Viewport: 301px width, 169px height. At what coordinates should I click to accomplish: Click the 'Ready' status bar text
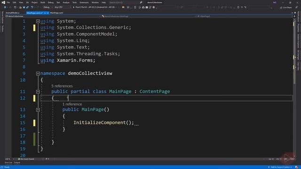point(7,167)
